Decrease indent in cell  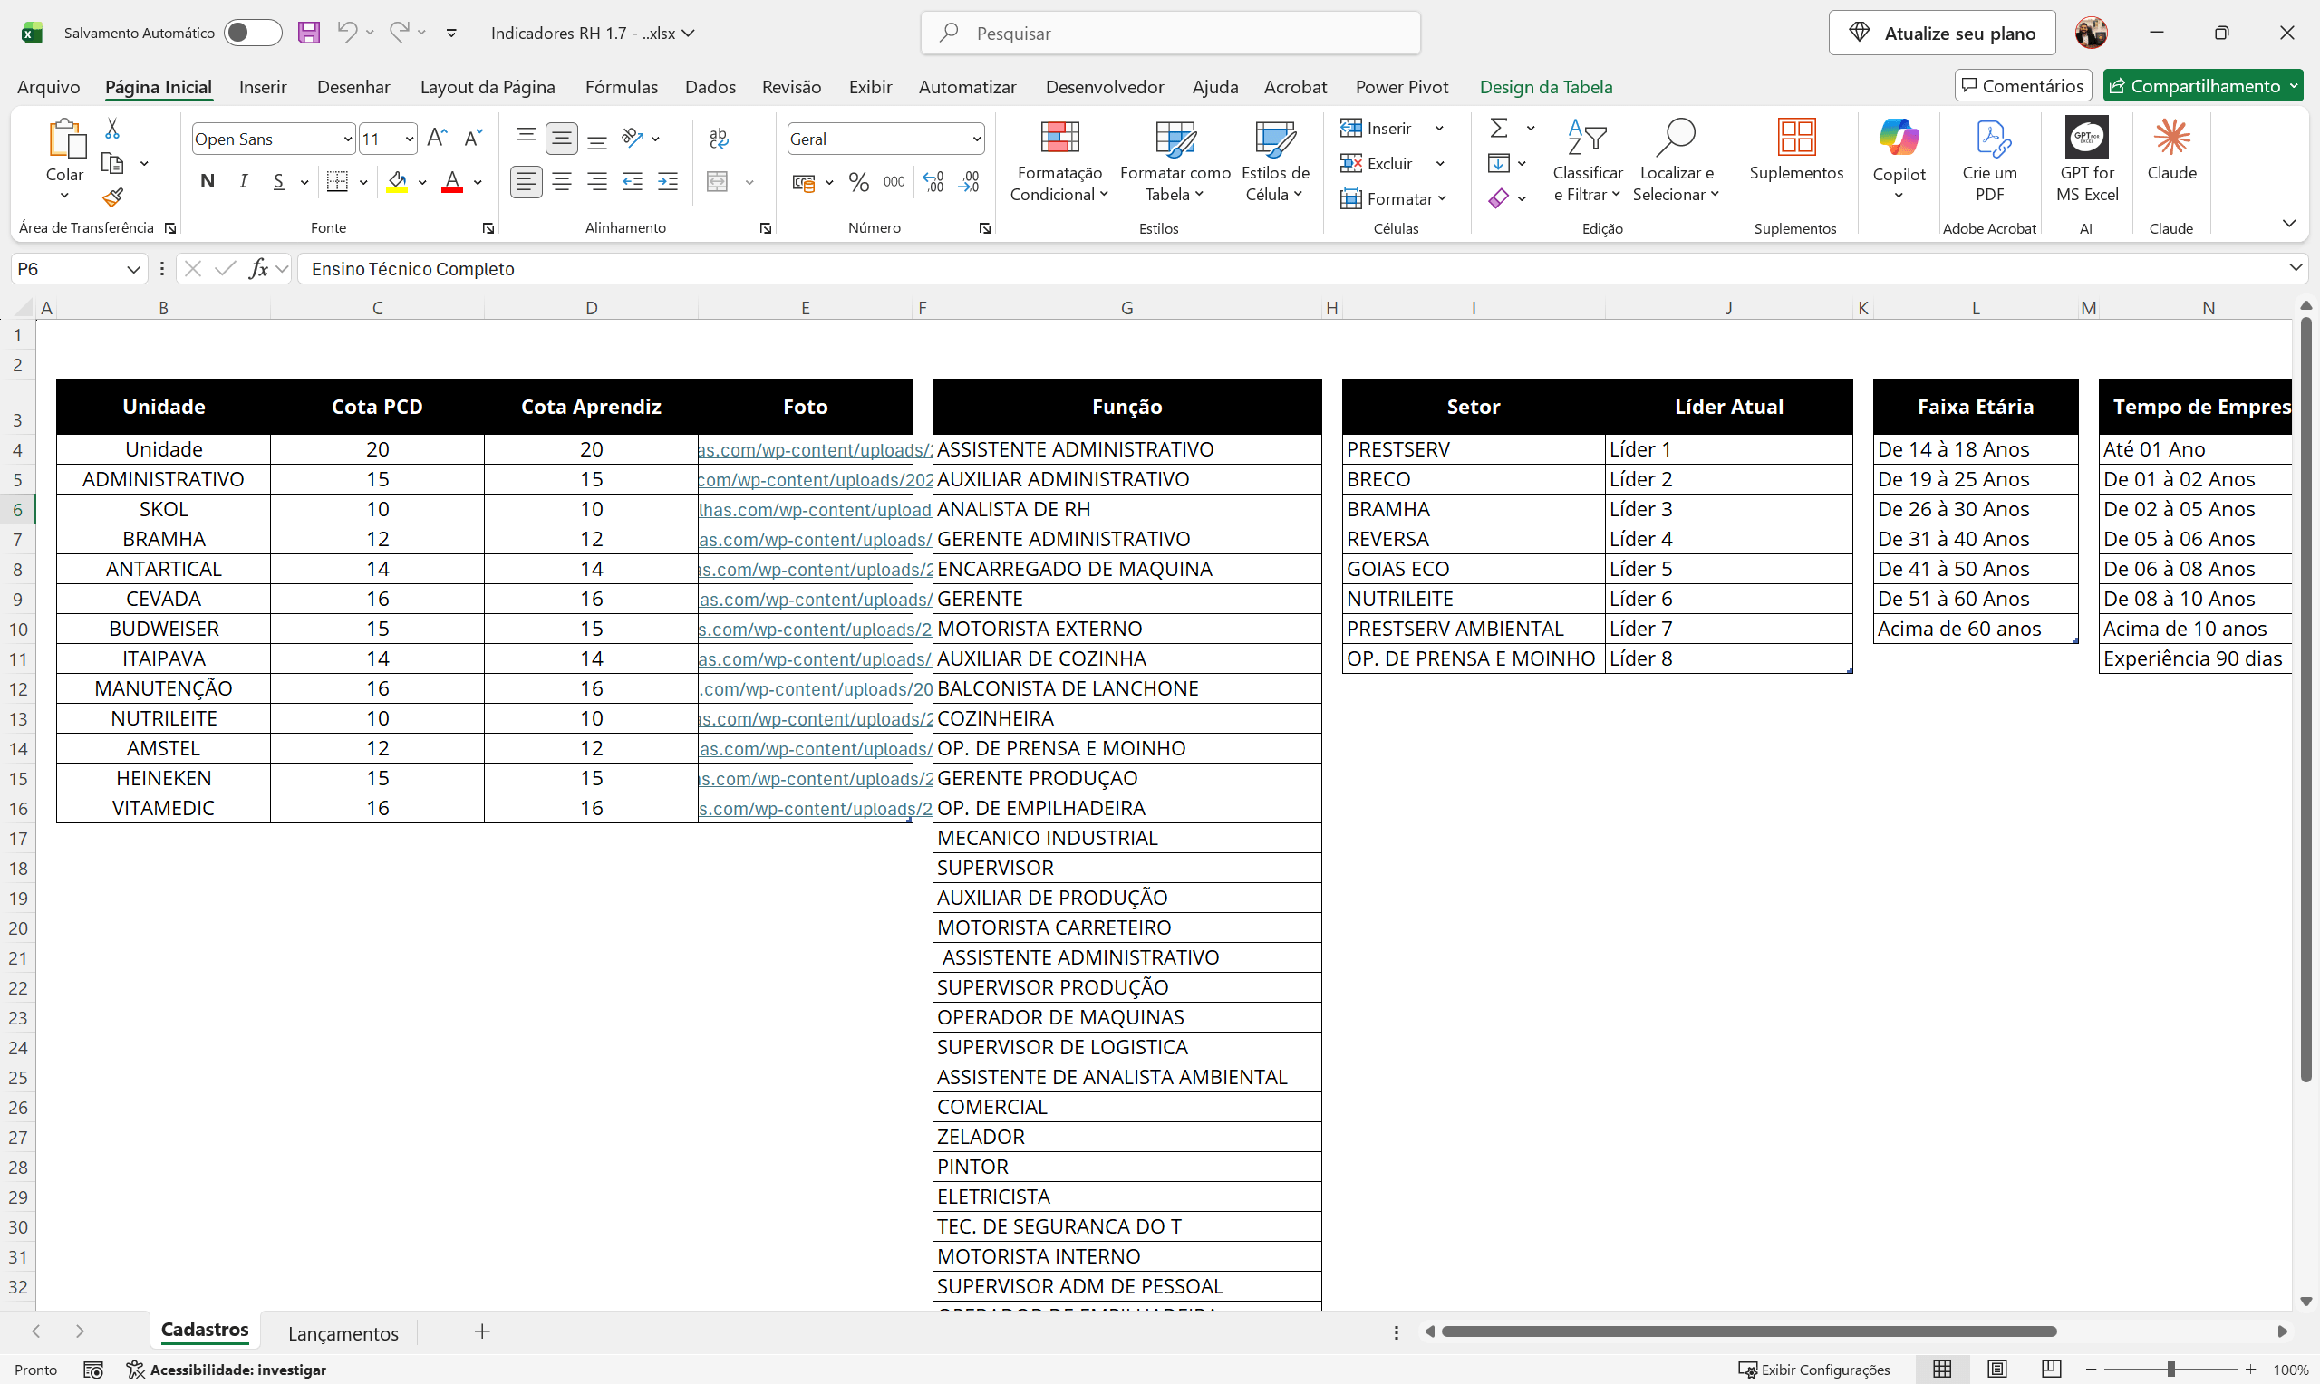633,182
